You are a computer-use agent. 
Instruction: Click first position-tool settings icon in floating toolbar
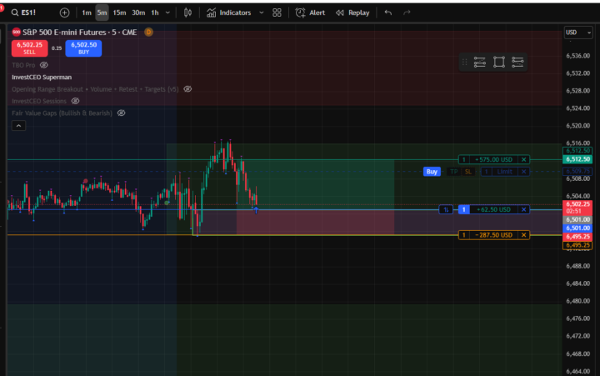479,62
